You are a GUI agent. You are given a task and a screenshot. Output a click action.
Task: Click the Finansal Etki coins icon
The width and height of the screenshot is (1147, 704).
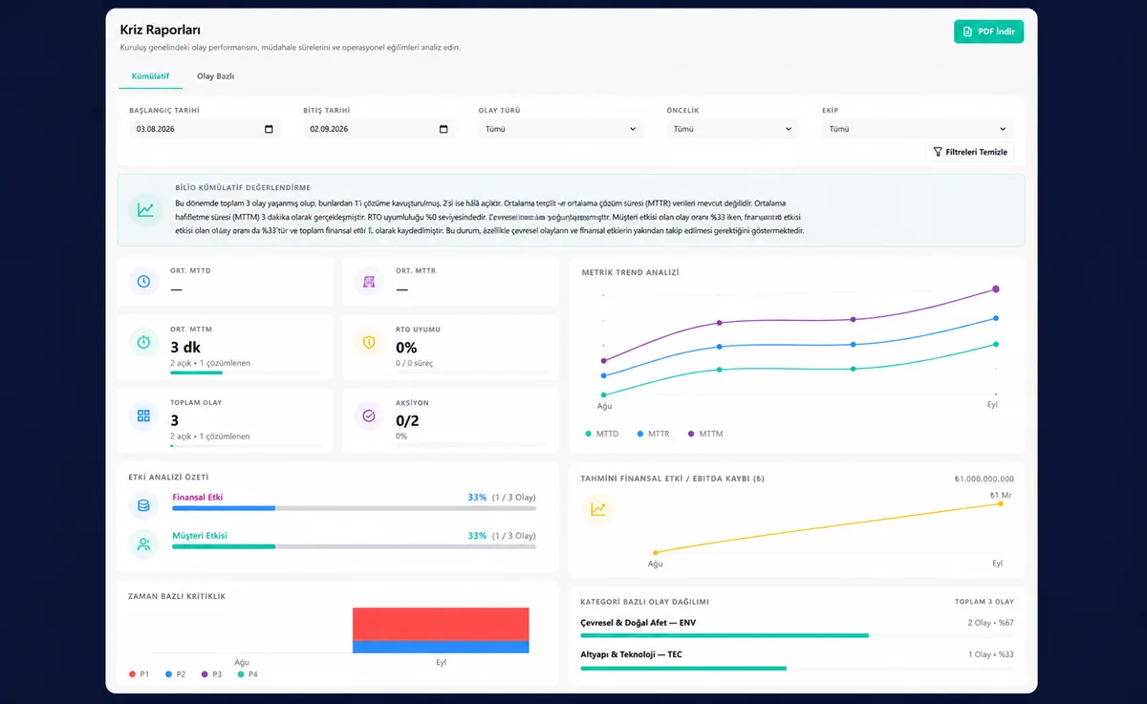click(x=143, y=505)
